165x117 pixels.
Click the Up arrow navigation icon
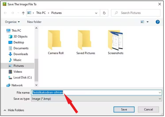pos(23,13)
